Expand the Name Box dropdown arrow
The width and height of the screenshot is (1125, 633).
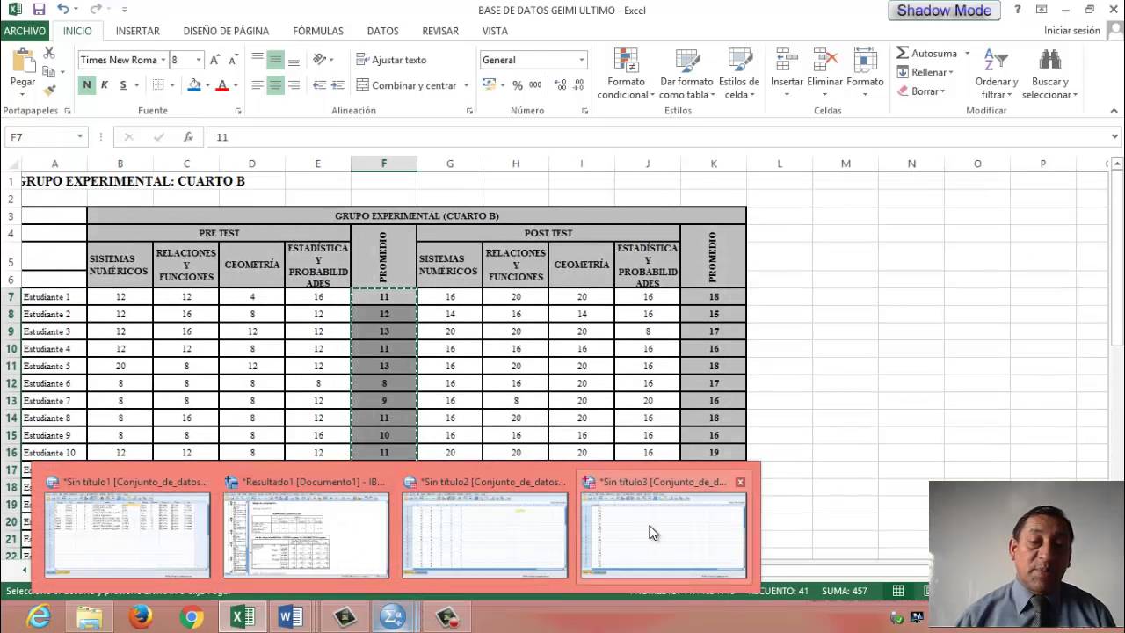click(x=80, y=137)
